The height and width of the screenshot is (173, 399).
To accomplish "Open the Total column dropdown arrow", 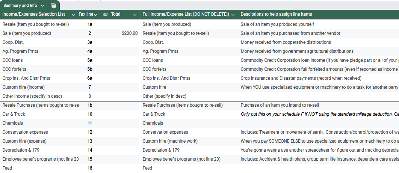I will click(135, 15).
